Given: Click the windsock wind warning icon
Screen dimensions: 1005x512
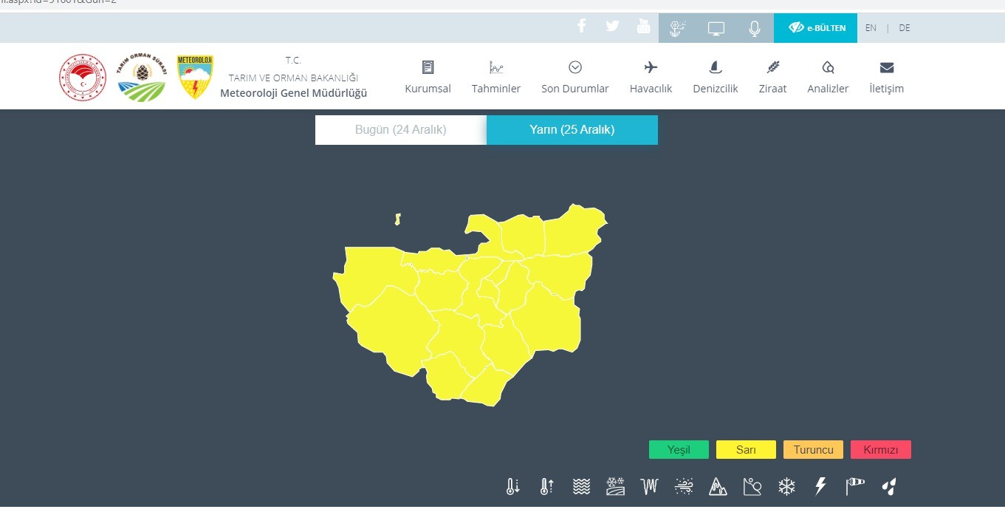Looking at the screenshot, I should (854, 486).
